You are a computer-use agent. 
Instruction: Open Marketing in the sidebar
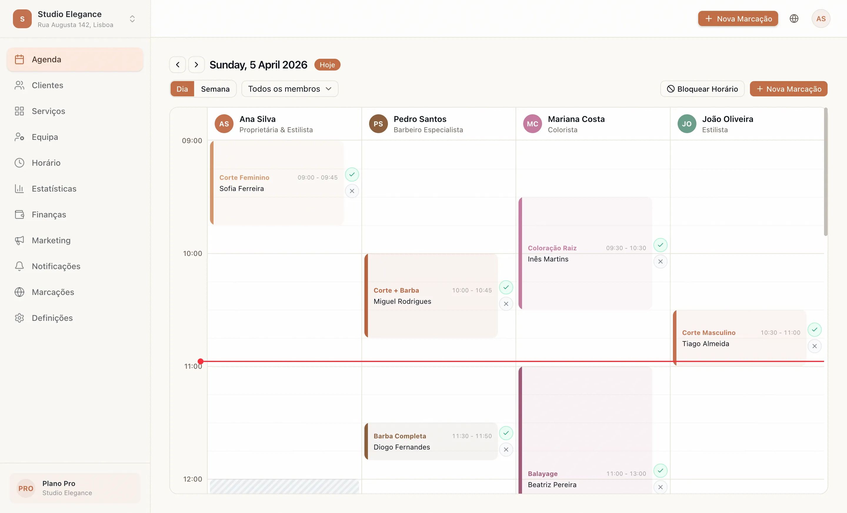point(75,240)
